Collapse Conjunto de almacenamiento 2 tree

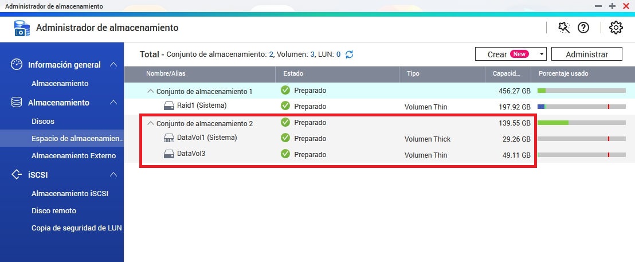pyautogui.click(x=151, y=123)
